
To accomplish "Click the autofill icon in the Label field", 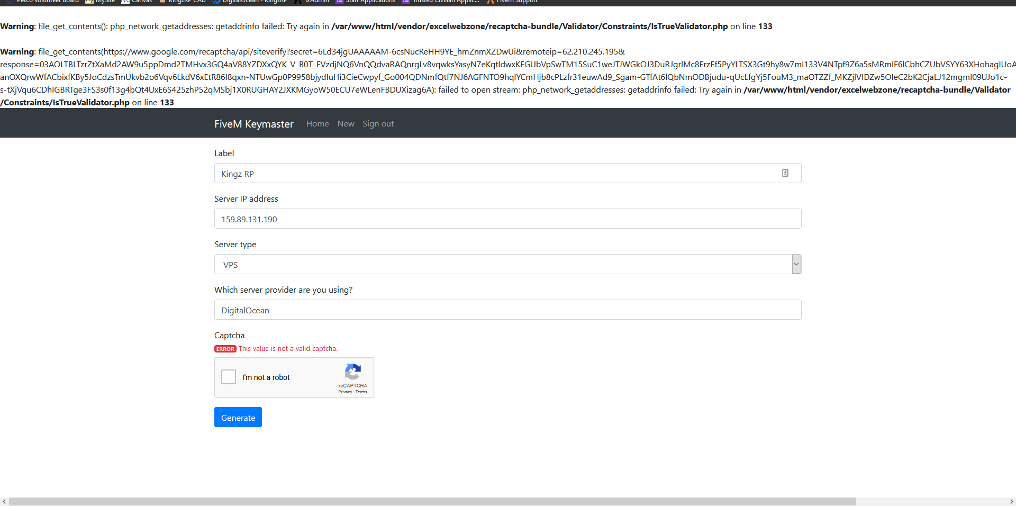I will pyautogui.click(x=785, y=173).
